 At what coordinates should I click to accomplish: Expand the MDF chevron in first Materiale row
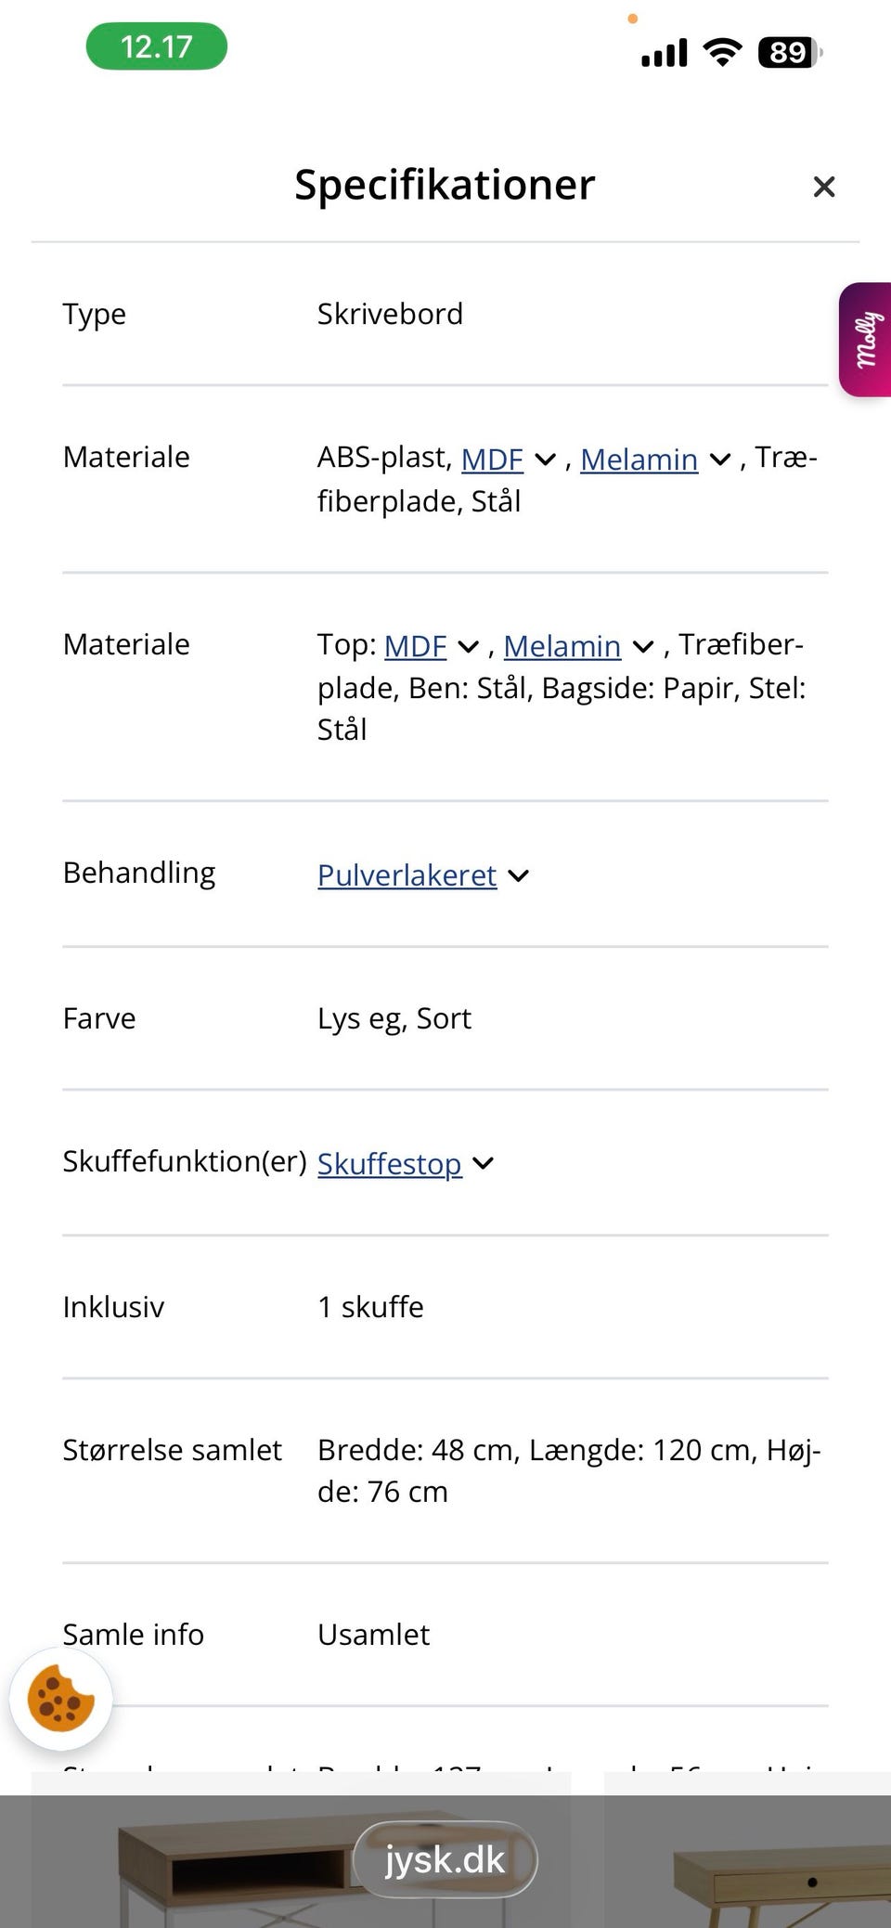click(x=546, y=459)
